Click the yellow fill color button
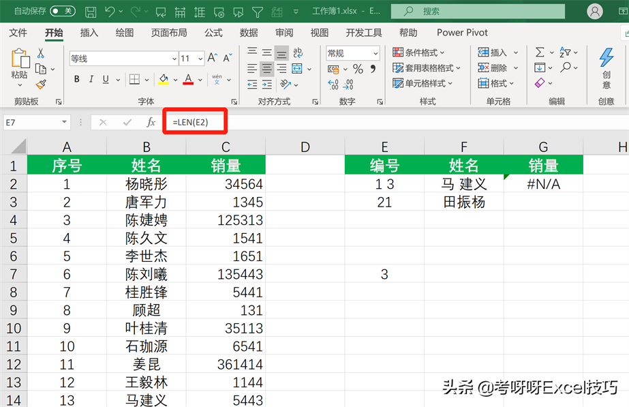This screenshot has height=407, width=629. (x=164, y=80)
